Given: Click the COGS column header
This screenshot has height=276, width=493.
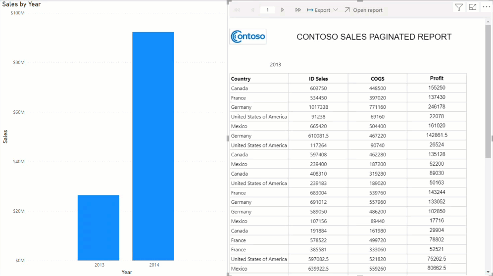Looking at the screenshot, I should click(x=377, y=79).
